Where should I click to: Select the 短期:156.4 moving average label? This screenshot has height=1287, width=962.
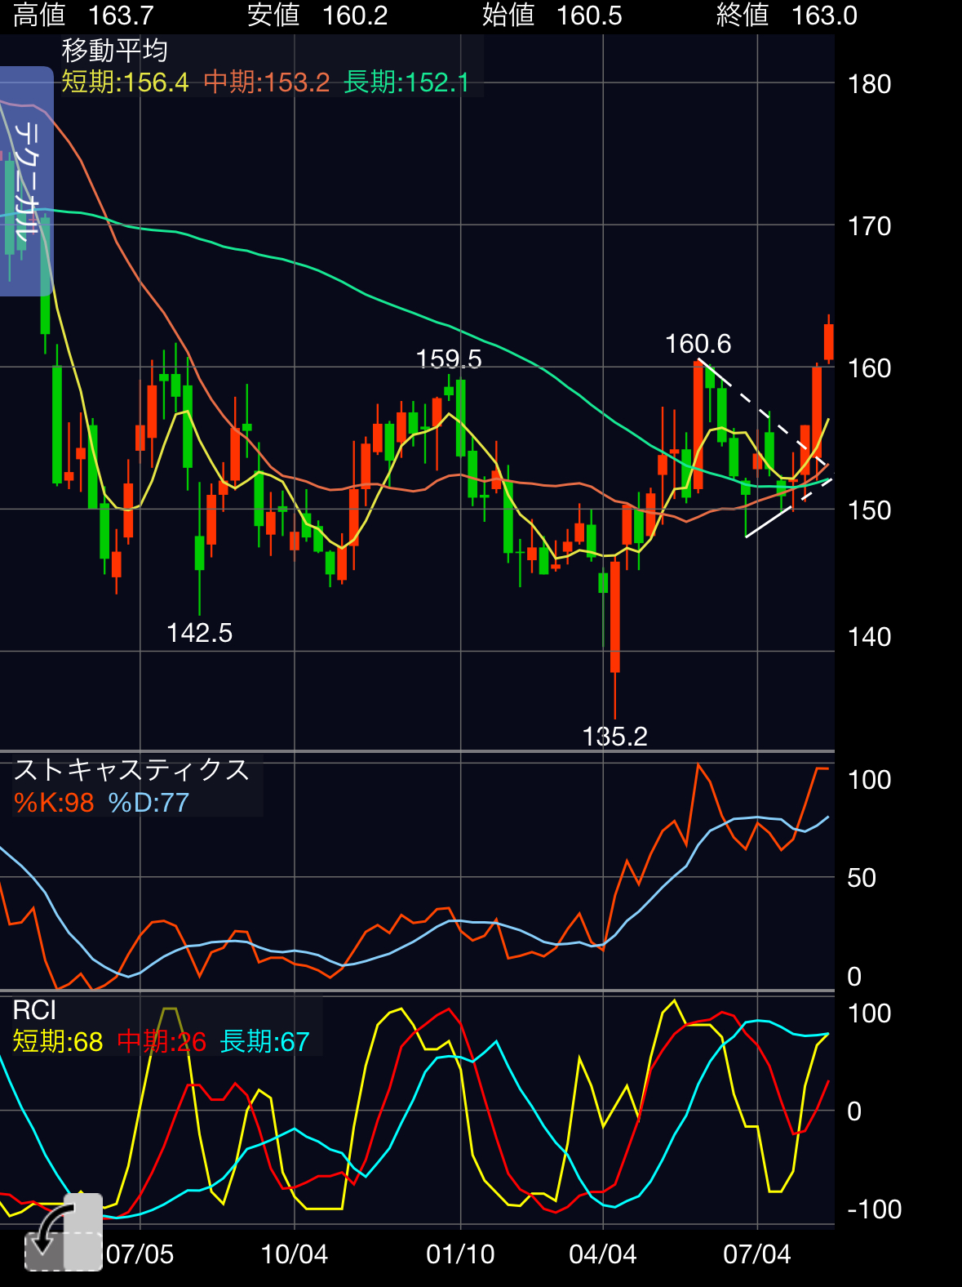(125, 82)
